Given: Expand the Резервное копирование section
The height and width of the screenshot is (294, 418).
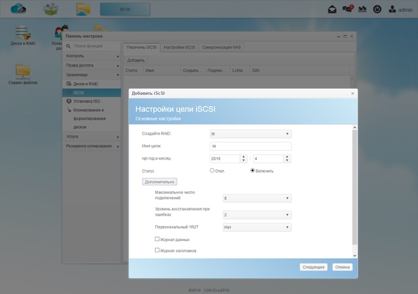Looking at the screenshot, I should [91, 146].
